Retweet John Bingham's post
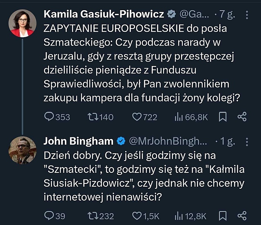The image size is (261, 225). (93, 216)
